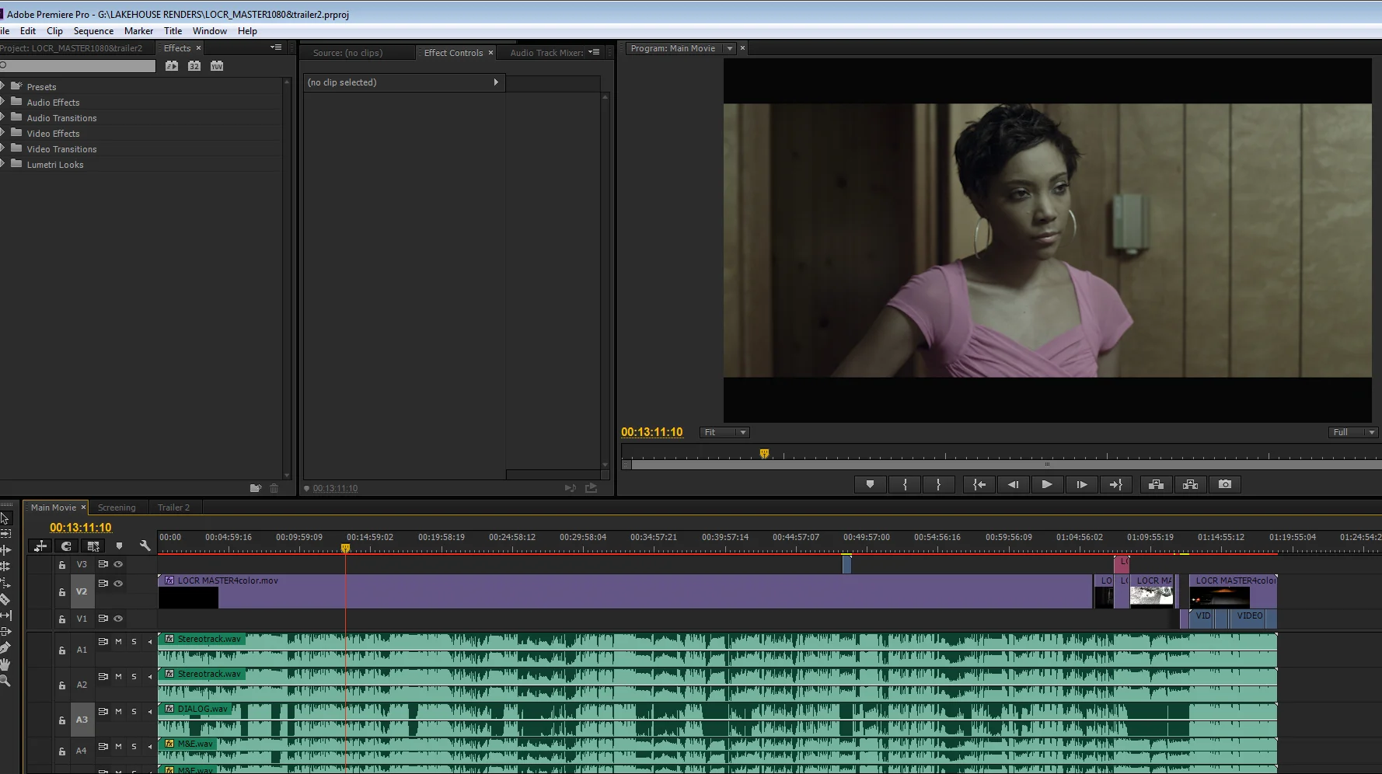Viewport: 1382px width, 774px height.
Task: Select the Pen tool
Action: click(x=5, y=648)
